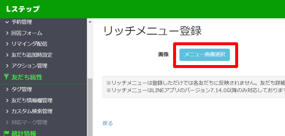Click the chevron arrow before タグ管理
This screenshot has height=136, width=285.
[7, 90]
